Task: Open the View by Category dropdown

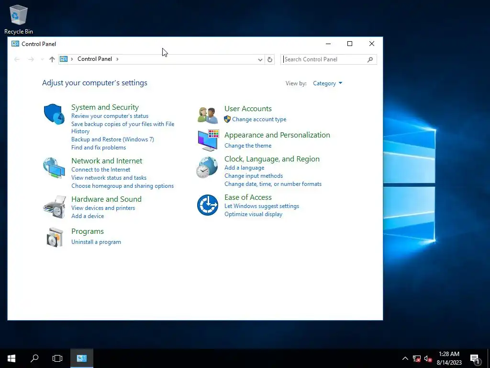Action: tap(327, 83)
